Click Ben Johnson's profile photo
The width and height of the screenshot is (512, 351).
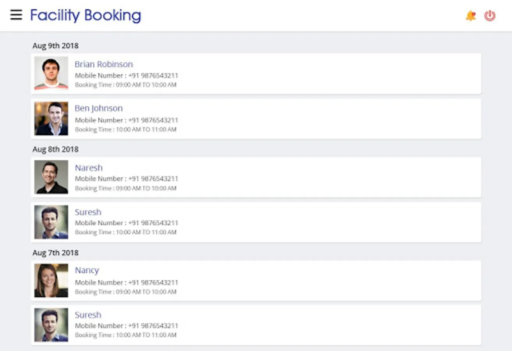point(51,119)
